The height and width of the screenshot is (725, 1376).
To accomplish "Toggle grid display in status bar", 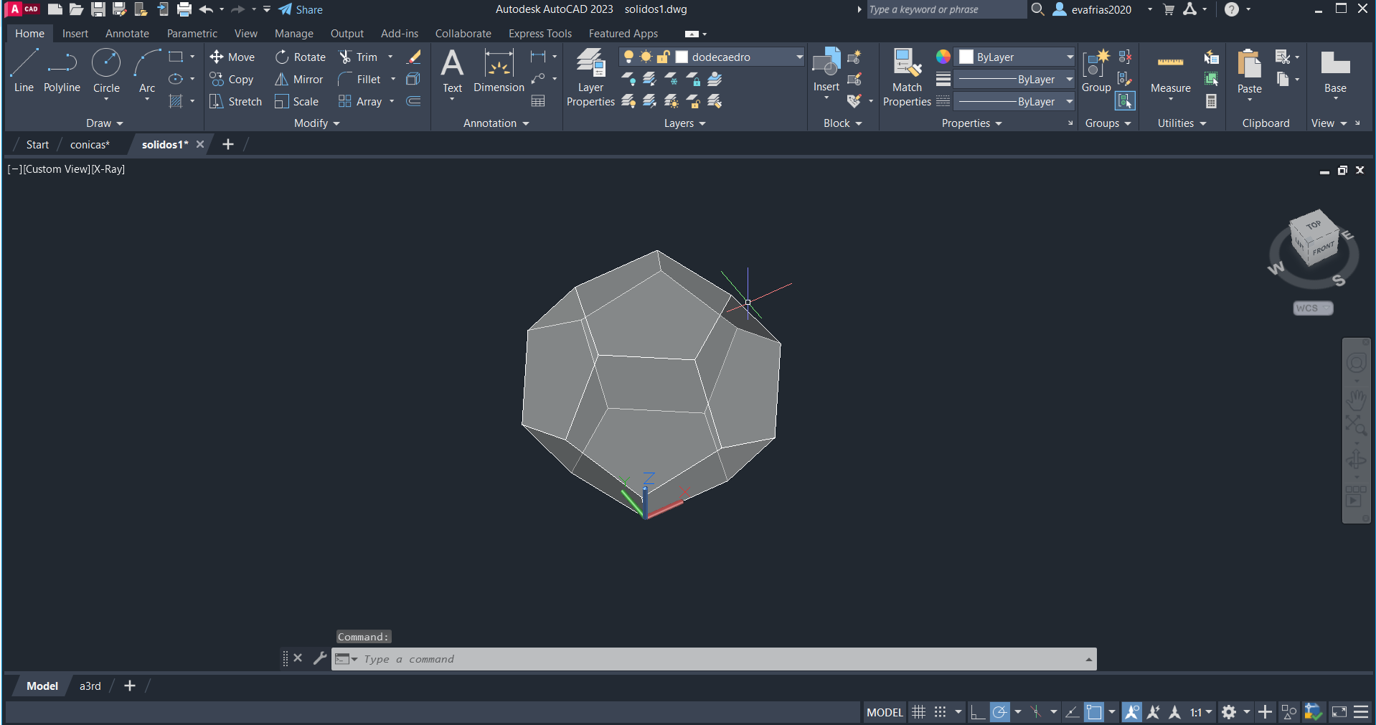I will coord(918,712).
